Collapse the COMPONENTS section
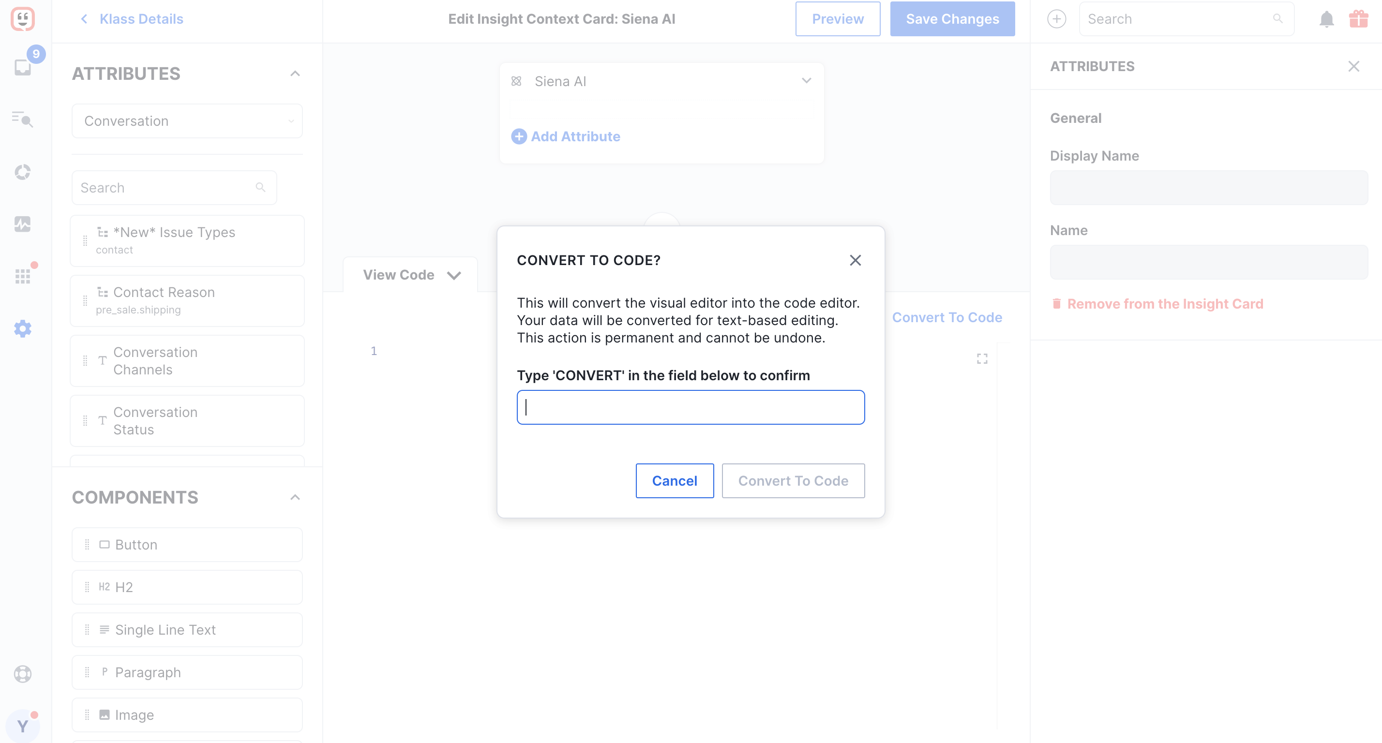1382x743 pixels. (295, 497)
